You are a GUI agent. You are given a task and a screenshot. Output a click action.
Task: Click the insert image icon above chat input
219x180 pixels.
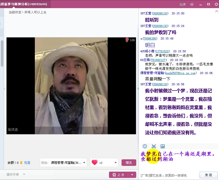click(x=162, y=146)
